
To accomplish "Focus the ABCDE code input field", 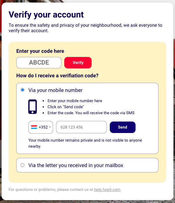I will [39, 63].
